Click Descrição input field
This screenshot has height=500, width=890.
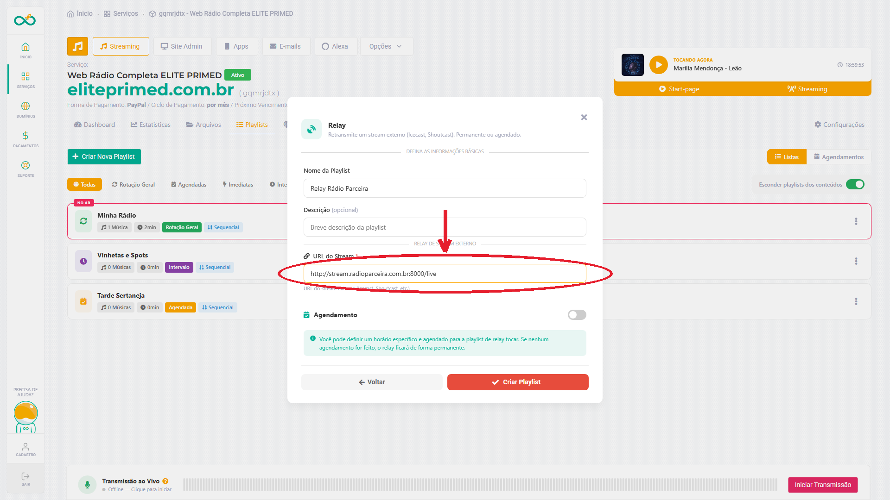(x=445, y=227)
